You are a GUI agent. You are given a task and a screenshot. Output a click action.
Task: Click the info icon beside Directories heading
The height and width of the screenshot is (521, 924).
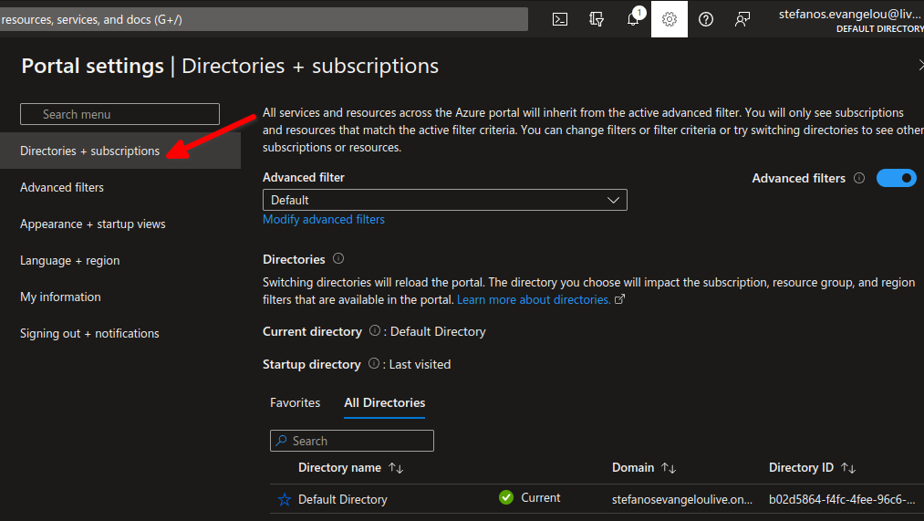(338, 258)
